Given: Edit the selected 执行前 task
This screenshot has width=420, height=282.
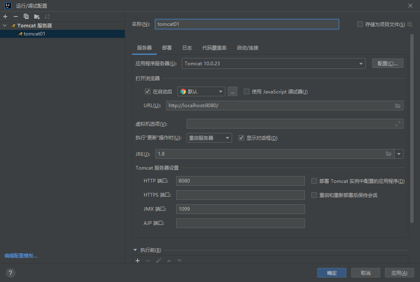Looking at the screenshot, I should coord(159,261).
